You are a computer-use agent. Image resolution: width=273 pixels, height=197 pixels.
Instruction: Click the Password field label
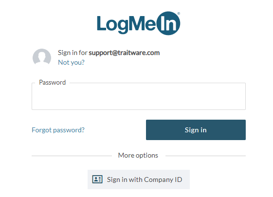[x=53, y=82]
